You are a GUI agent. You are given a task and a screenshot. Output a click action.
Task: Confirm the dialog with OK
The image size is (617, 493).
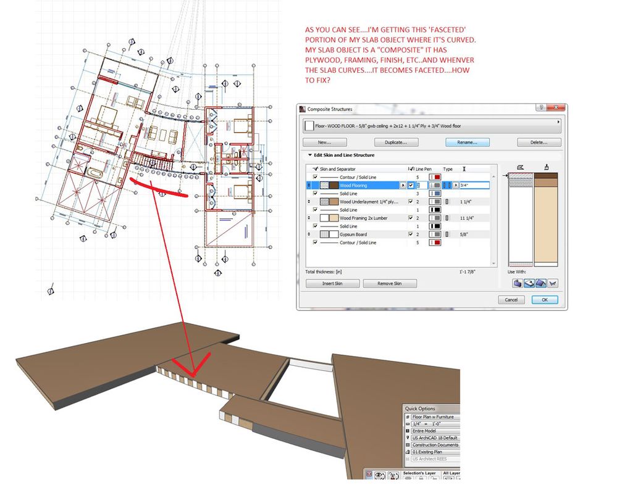(545, 300)
